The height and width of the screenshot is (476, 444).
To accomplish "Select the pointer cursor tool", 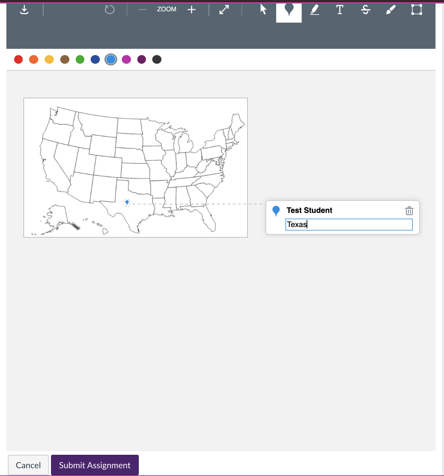I will pyautogui.click(x=263, y=10).
